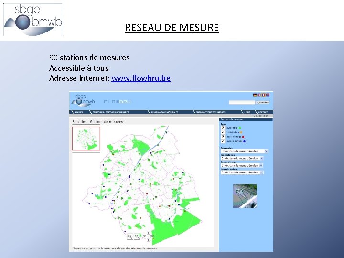
Task: Pan the map downward with the down arrow
Action: point(148,240)
